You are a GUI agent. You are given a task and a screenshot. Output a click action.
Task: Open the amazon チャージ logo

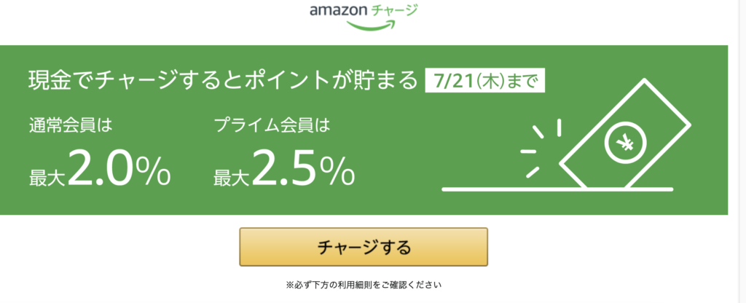pos(364,16)
